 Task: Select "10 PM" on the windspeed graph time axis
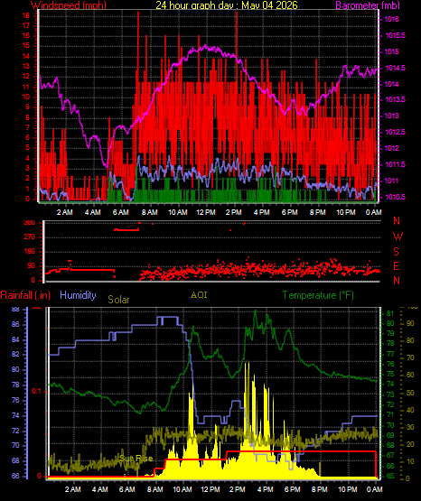pyautogui.click(x=346, y=212)
